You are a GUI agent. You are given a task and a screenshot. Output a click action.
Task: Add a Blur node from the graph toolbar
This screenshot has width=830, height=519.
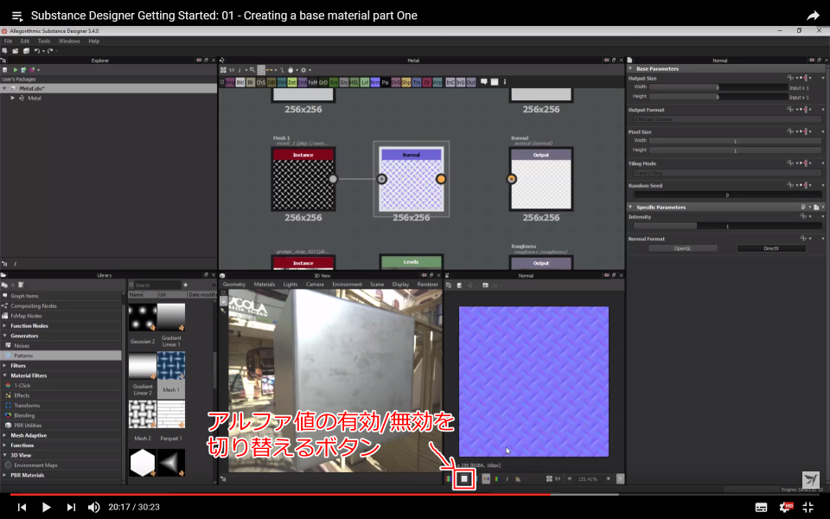pyautogui.click(x=251, y=82)
